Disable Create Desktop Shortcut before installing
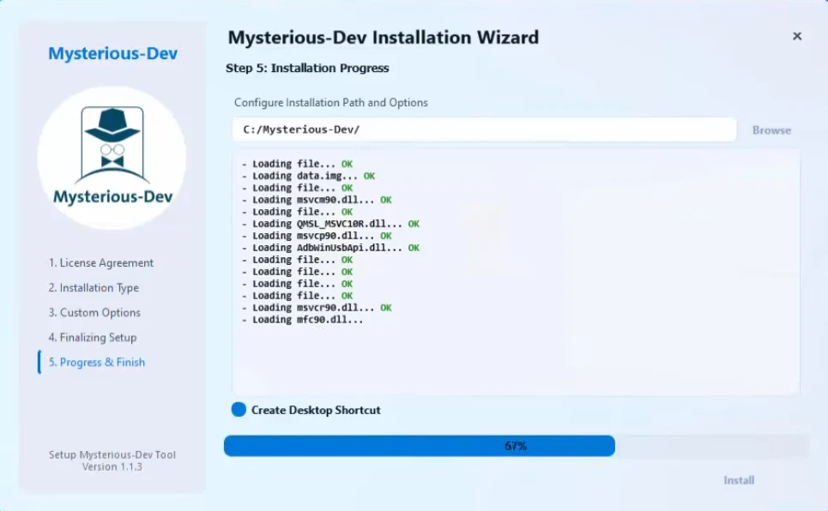This screenshot has width=828, height=511. (x=238, y=410)
